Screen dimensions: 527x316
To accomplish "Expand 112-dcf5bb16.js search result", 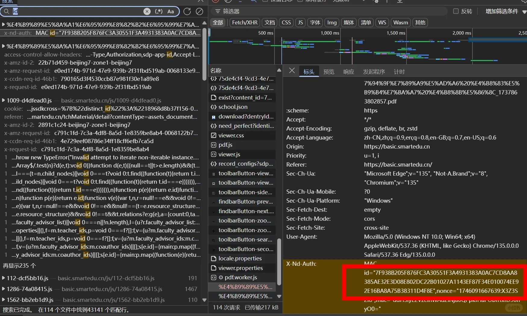I will coord(3,278).
